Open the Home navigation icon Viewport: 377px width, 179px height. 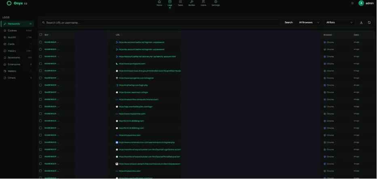(x=159, y=2)
